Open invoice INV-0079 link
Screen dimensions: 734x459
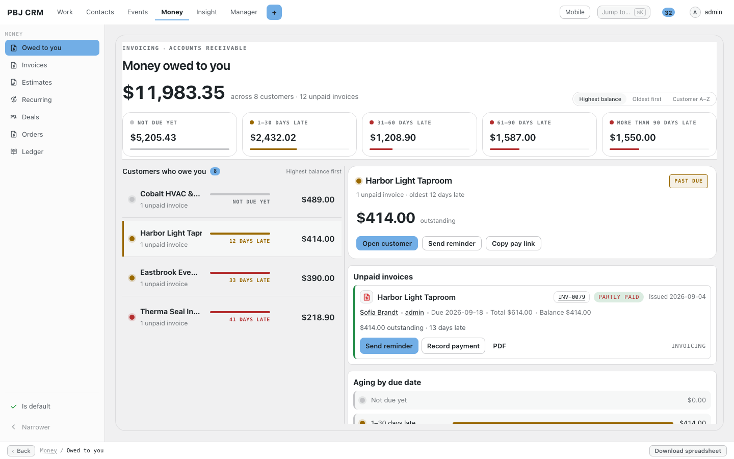(x=571, y=297)
